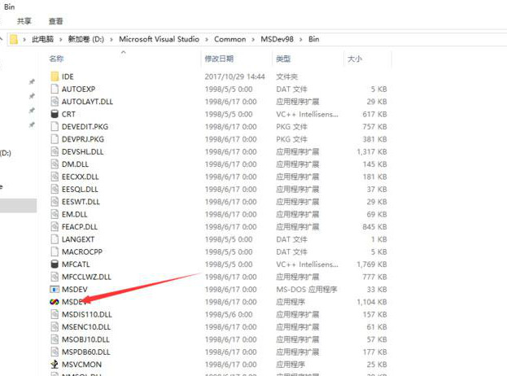Select the CRT Intellisense database icon

55,114
